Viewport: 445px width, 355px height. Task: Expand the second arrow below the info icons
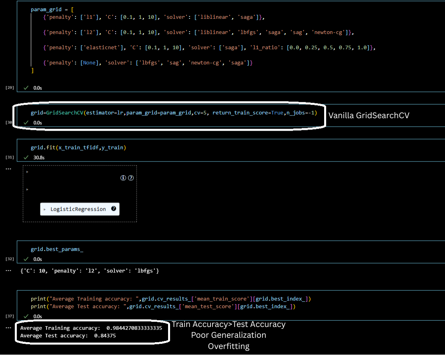[27, 189]
